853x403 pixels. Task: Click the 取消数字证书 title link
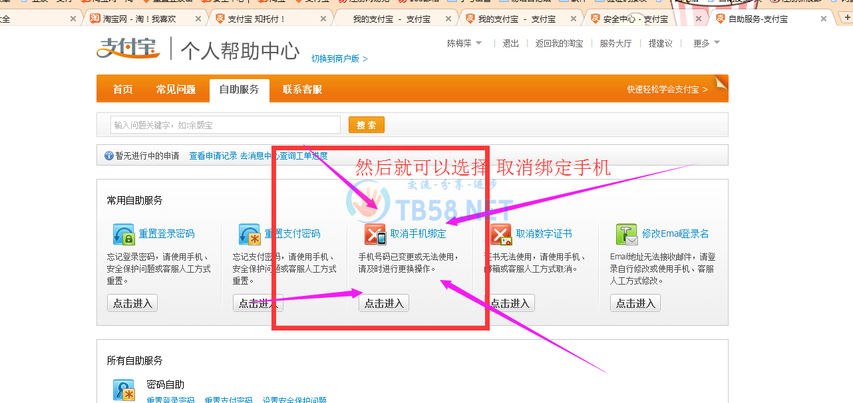point(544,234)
